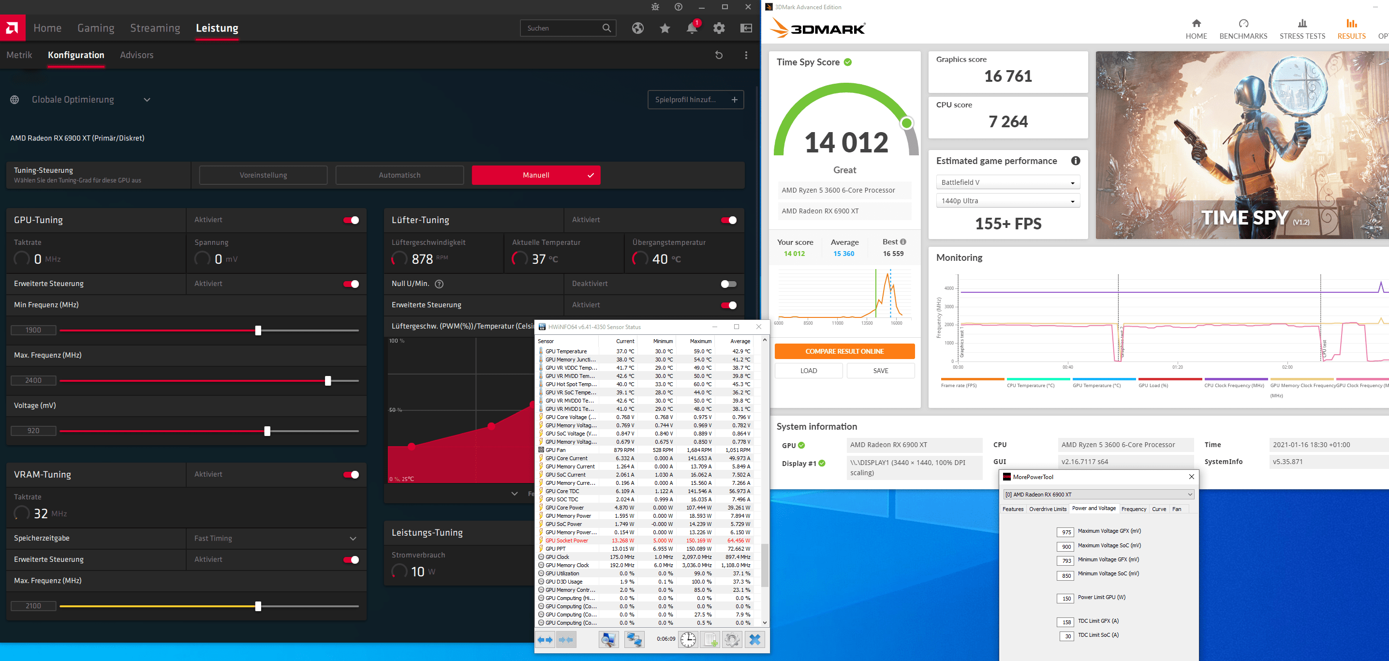Screen dimensions: 1389x661
Task: Open Metrik sub-tab
Action: pos(19,55)
